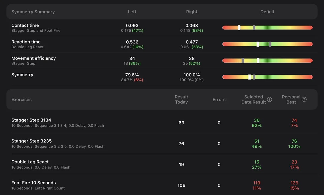Click Reaction time left value 0.536

pos(132,42)
